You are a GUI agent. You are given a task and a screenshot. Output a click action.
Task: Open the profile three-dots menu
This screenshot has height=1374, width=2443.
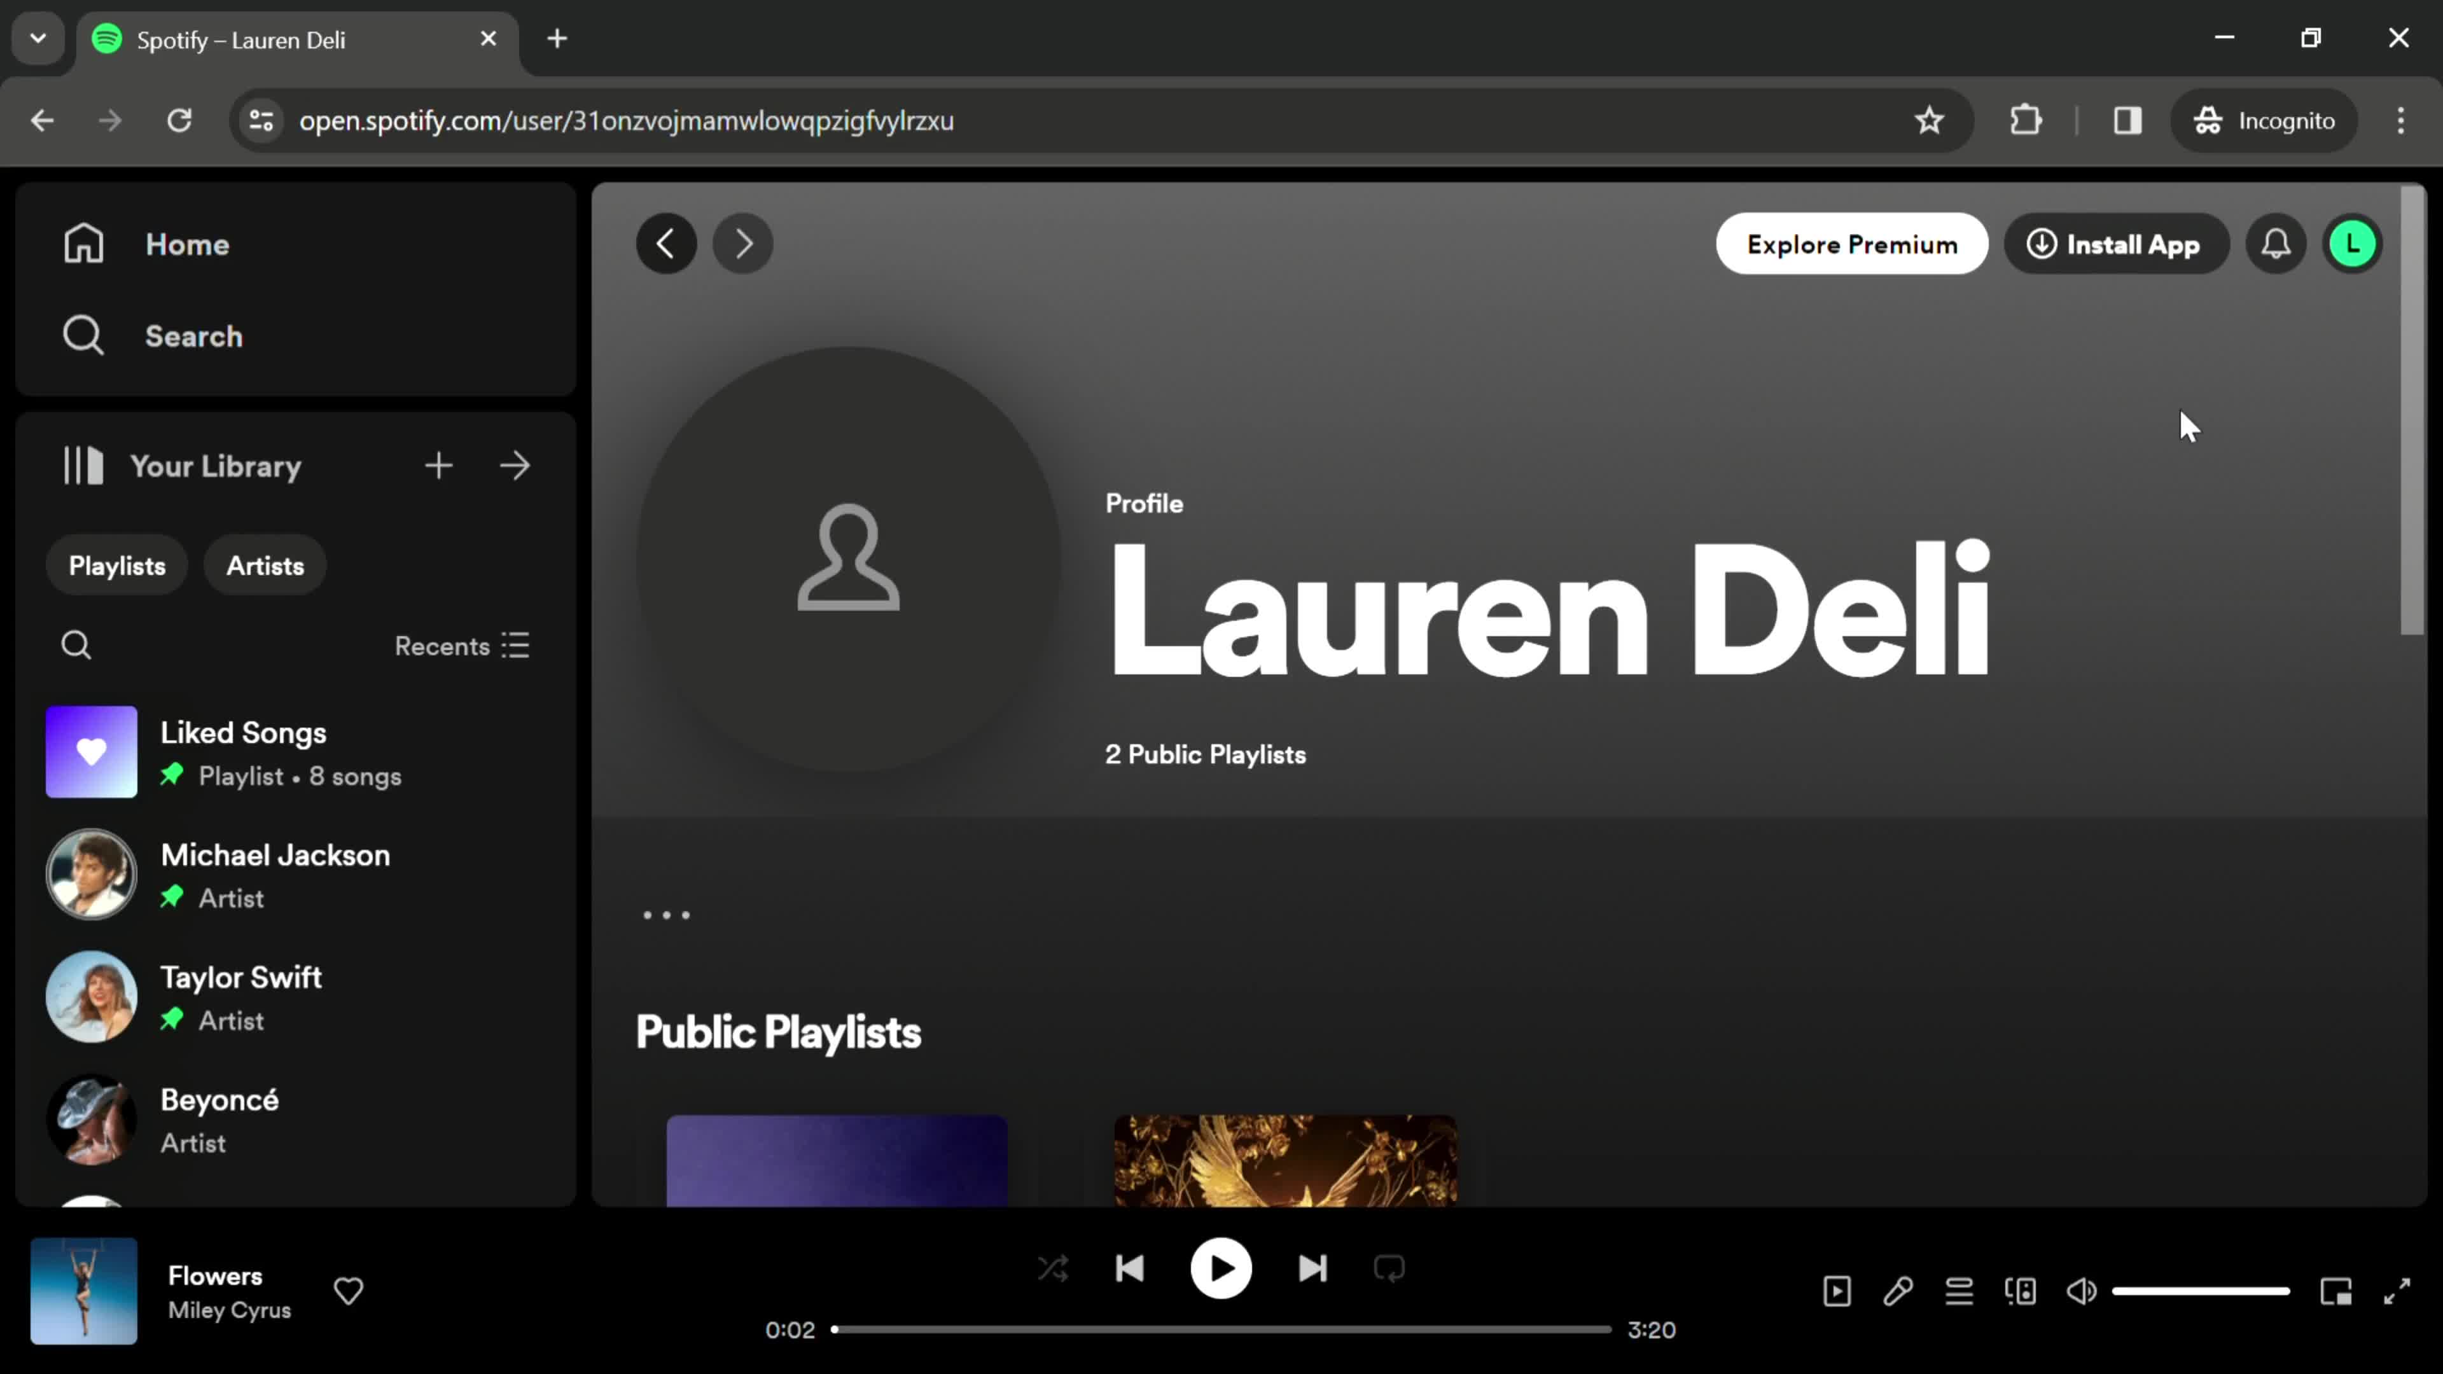click(x=667, y=915)
